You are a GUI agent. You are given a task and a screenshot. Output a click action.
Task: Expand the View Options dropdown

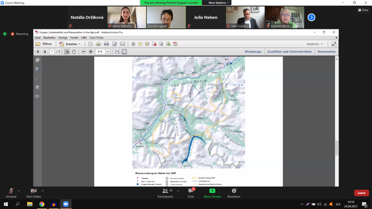219,3
